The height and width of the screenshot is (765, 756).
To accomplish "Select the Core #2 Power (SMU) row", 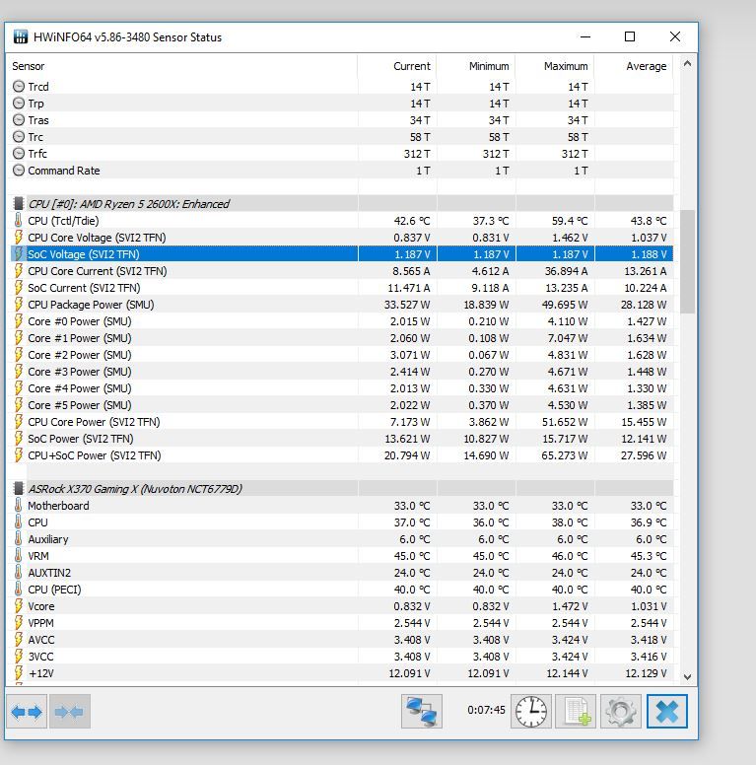I will pyautogui.click(x=342, y=355).
